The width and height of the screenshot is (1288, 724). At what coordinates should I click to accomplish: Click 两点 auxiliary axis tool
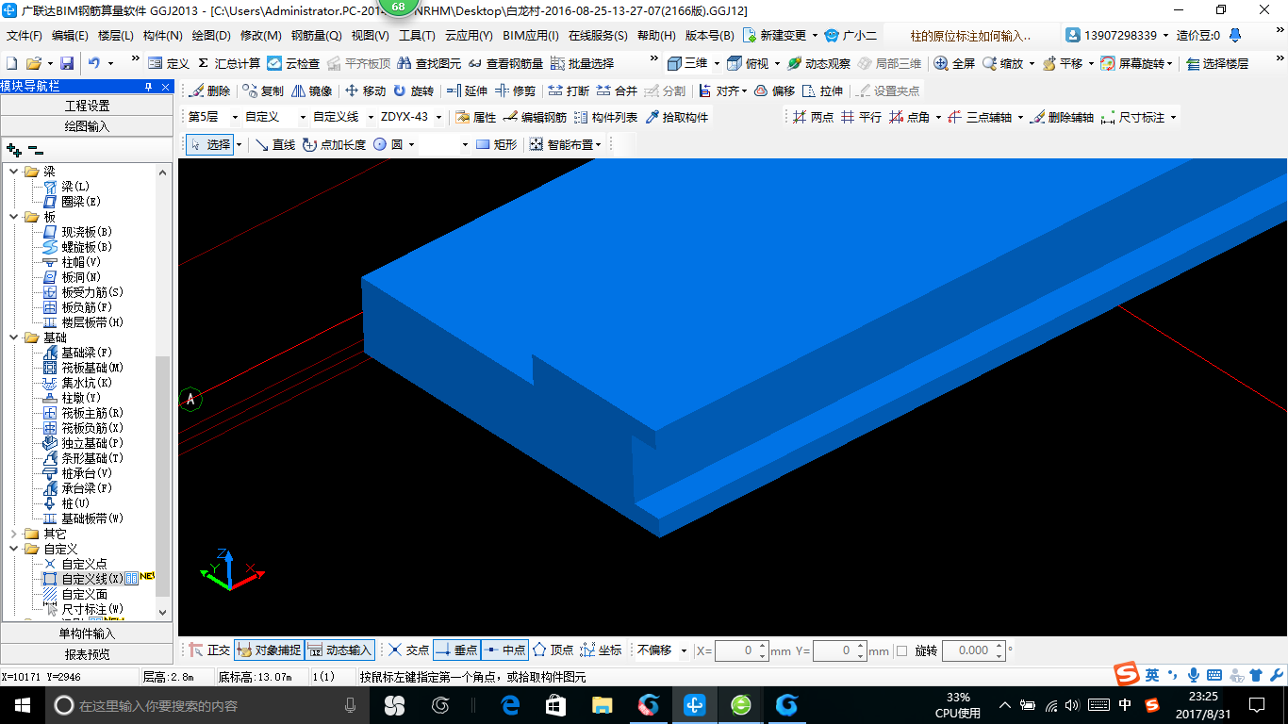coord(813,118)
